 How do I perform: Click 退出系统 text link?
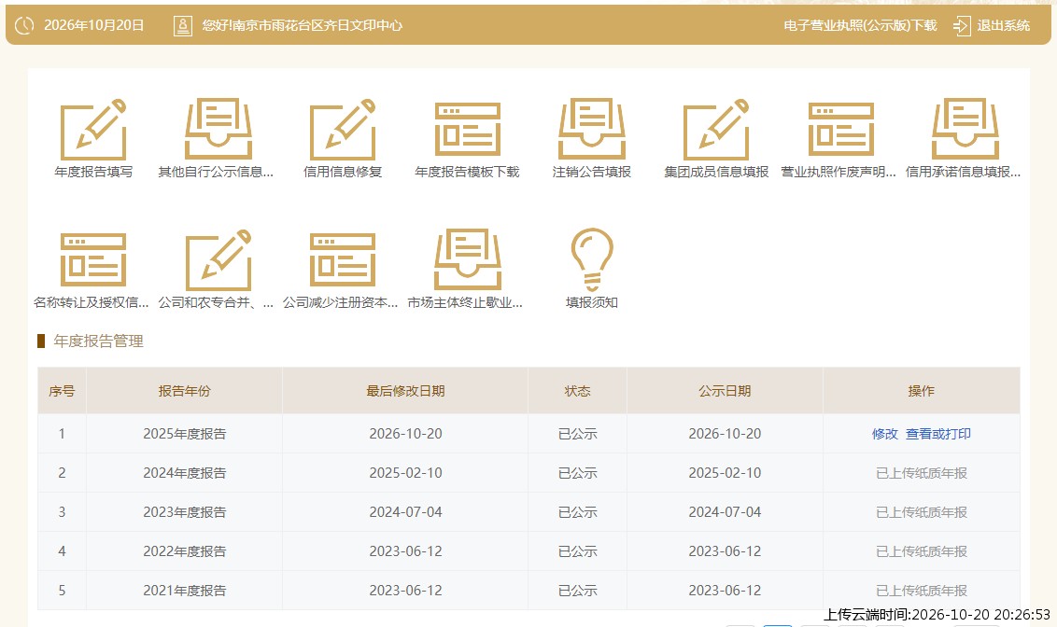[1003, 25]
